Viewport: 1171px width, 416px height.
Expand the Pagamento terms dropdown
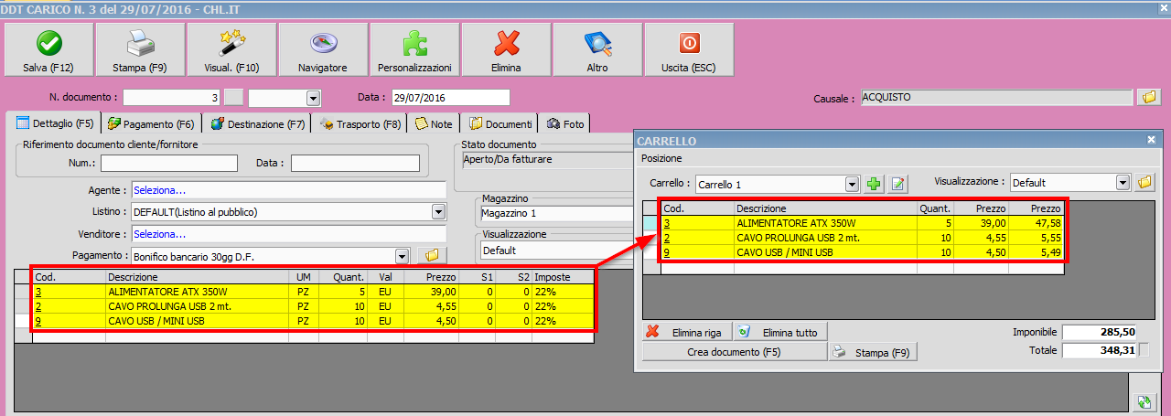(402, 256)
